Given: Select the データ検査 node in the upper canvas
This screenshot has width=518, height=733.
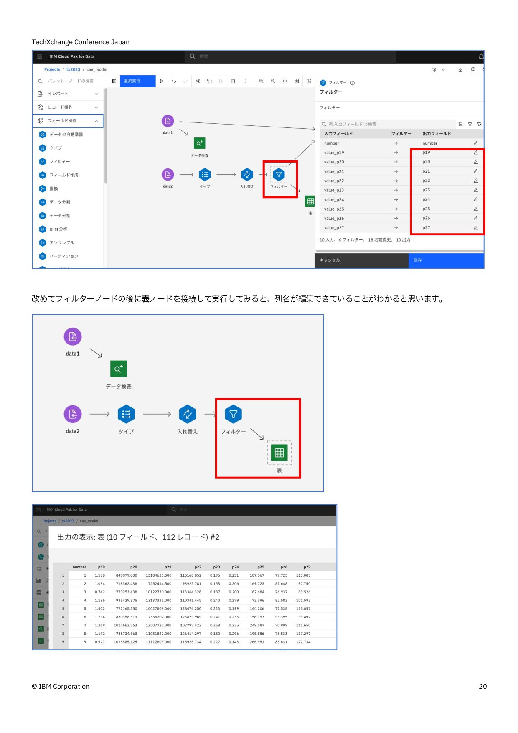Looking at the screenshot, I should 200,143.
